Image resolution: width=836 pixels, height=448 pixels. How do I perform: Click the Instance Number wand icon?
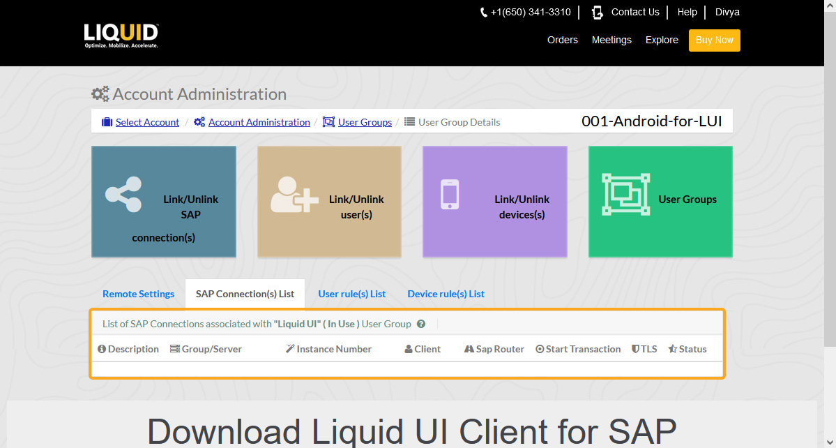coord(290,349)
